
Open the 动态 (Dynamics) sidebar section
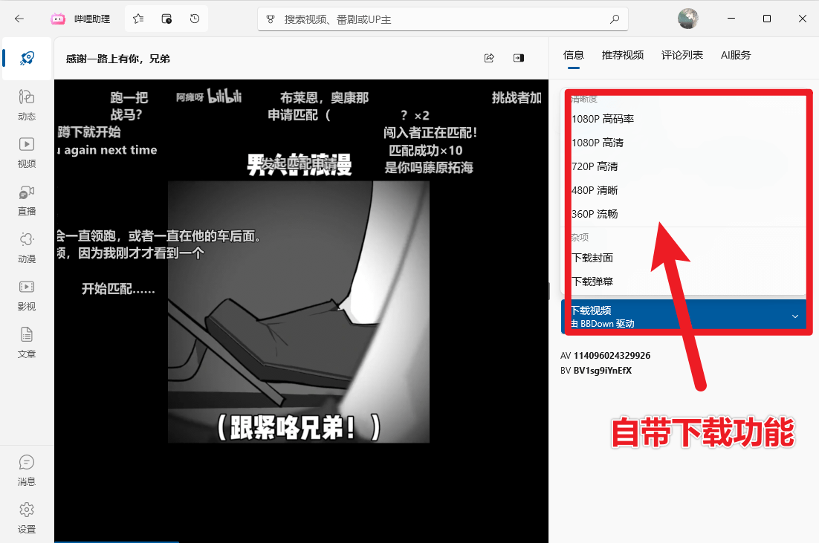click(27, 105)
